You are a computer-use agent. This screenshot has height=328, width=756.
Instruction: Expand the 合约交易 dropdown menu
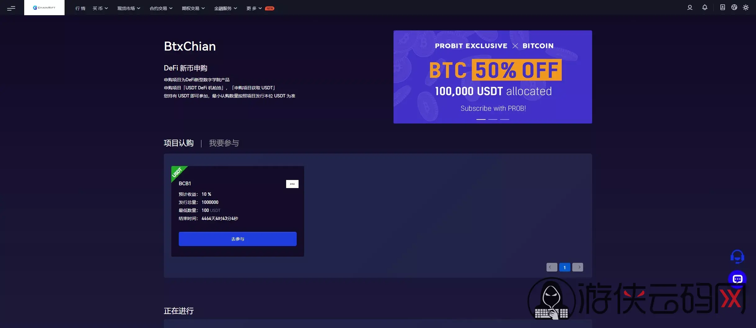tap(161, 8)
